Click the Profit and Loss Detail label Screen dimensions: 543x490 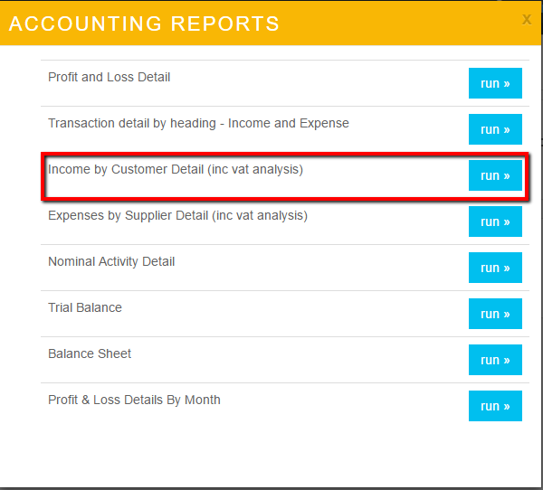tap(109, 78)
